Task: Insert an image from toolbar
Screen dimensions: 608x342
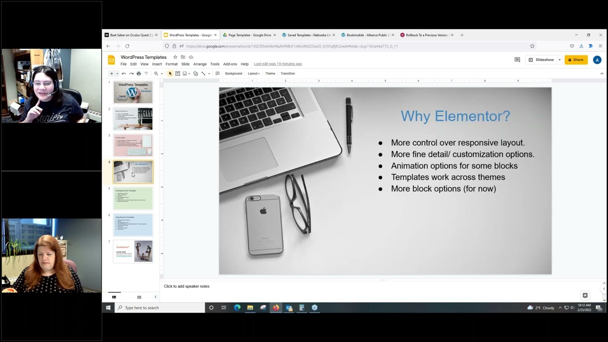Action: click(x=185, y=74)
